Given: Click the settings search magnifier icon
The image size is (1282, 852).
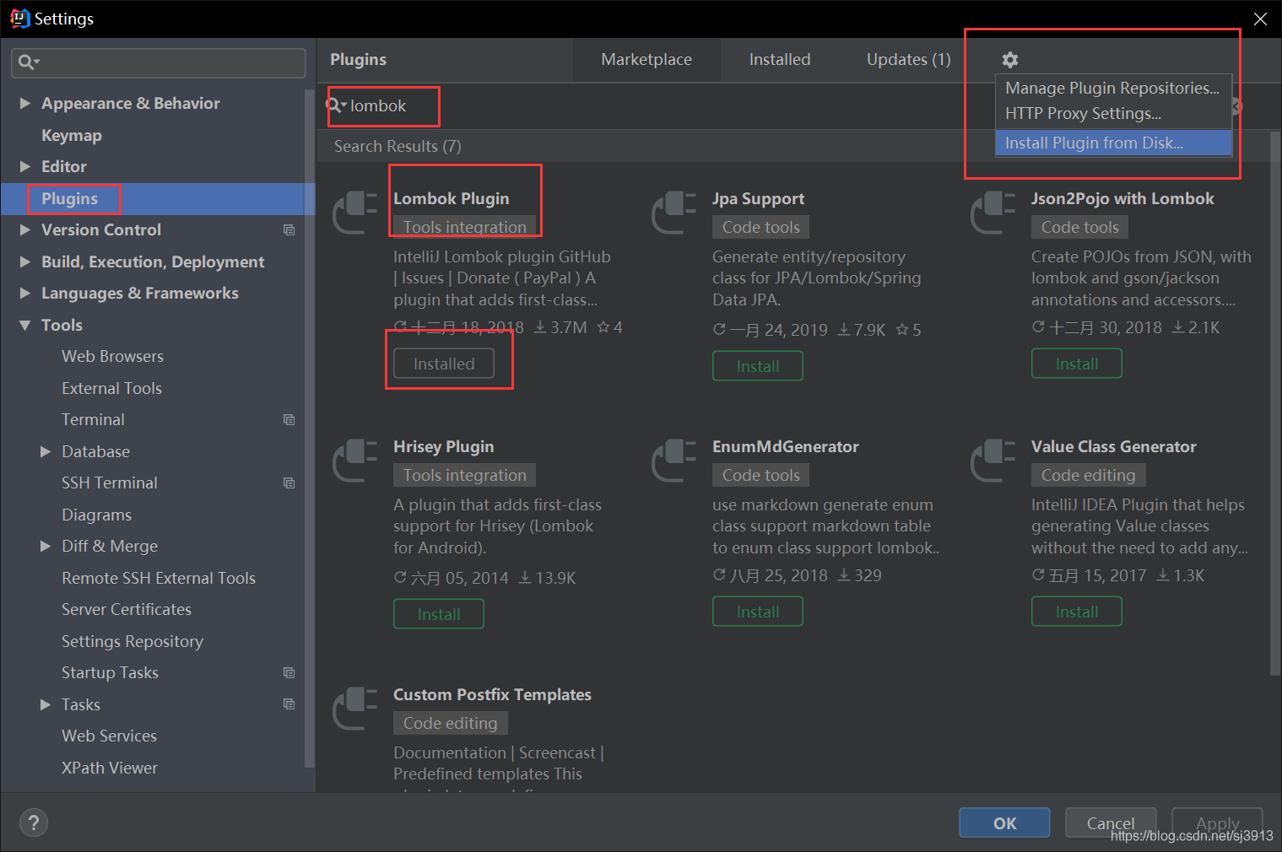Looking at the screenshot, I should 28,62.
